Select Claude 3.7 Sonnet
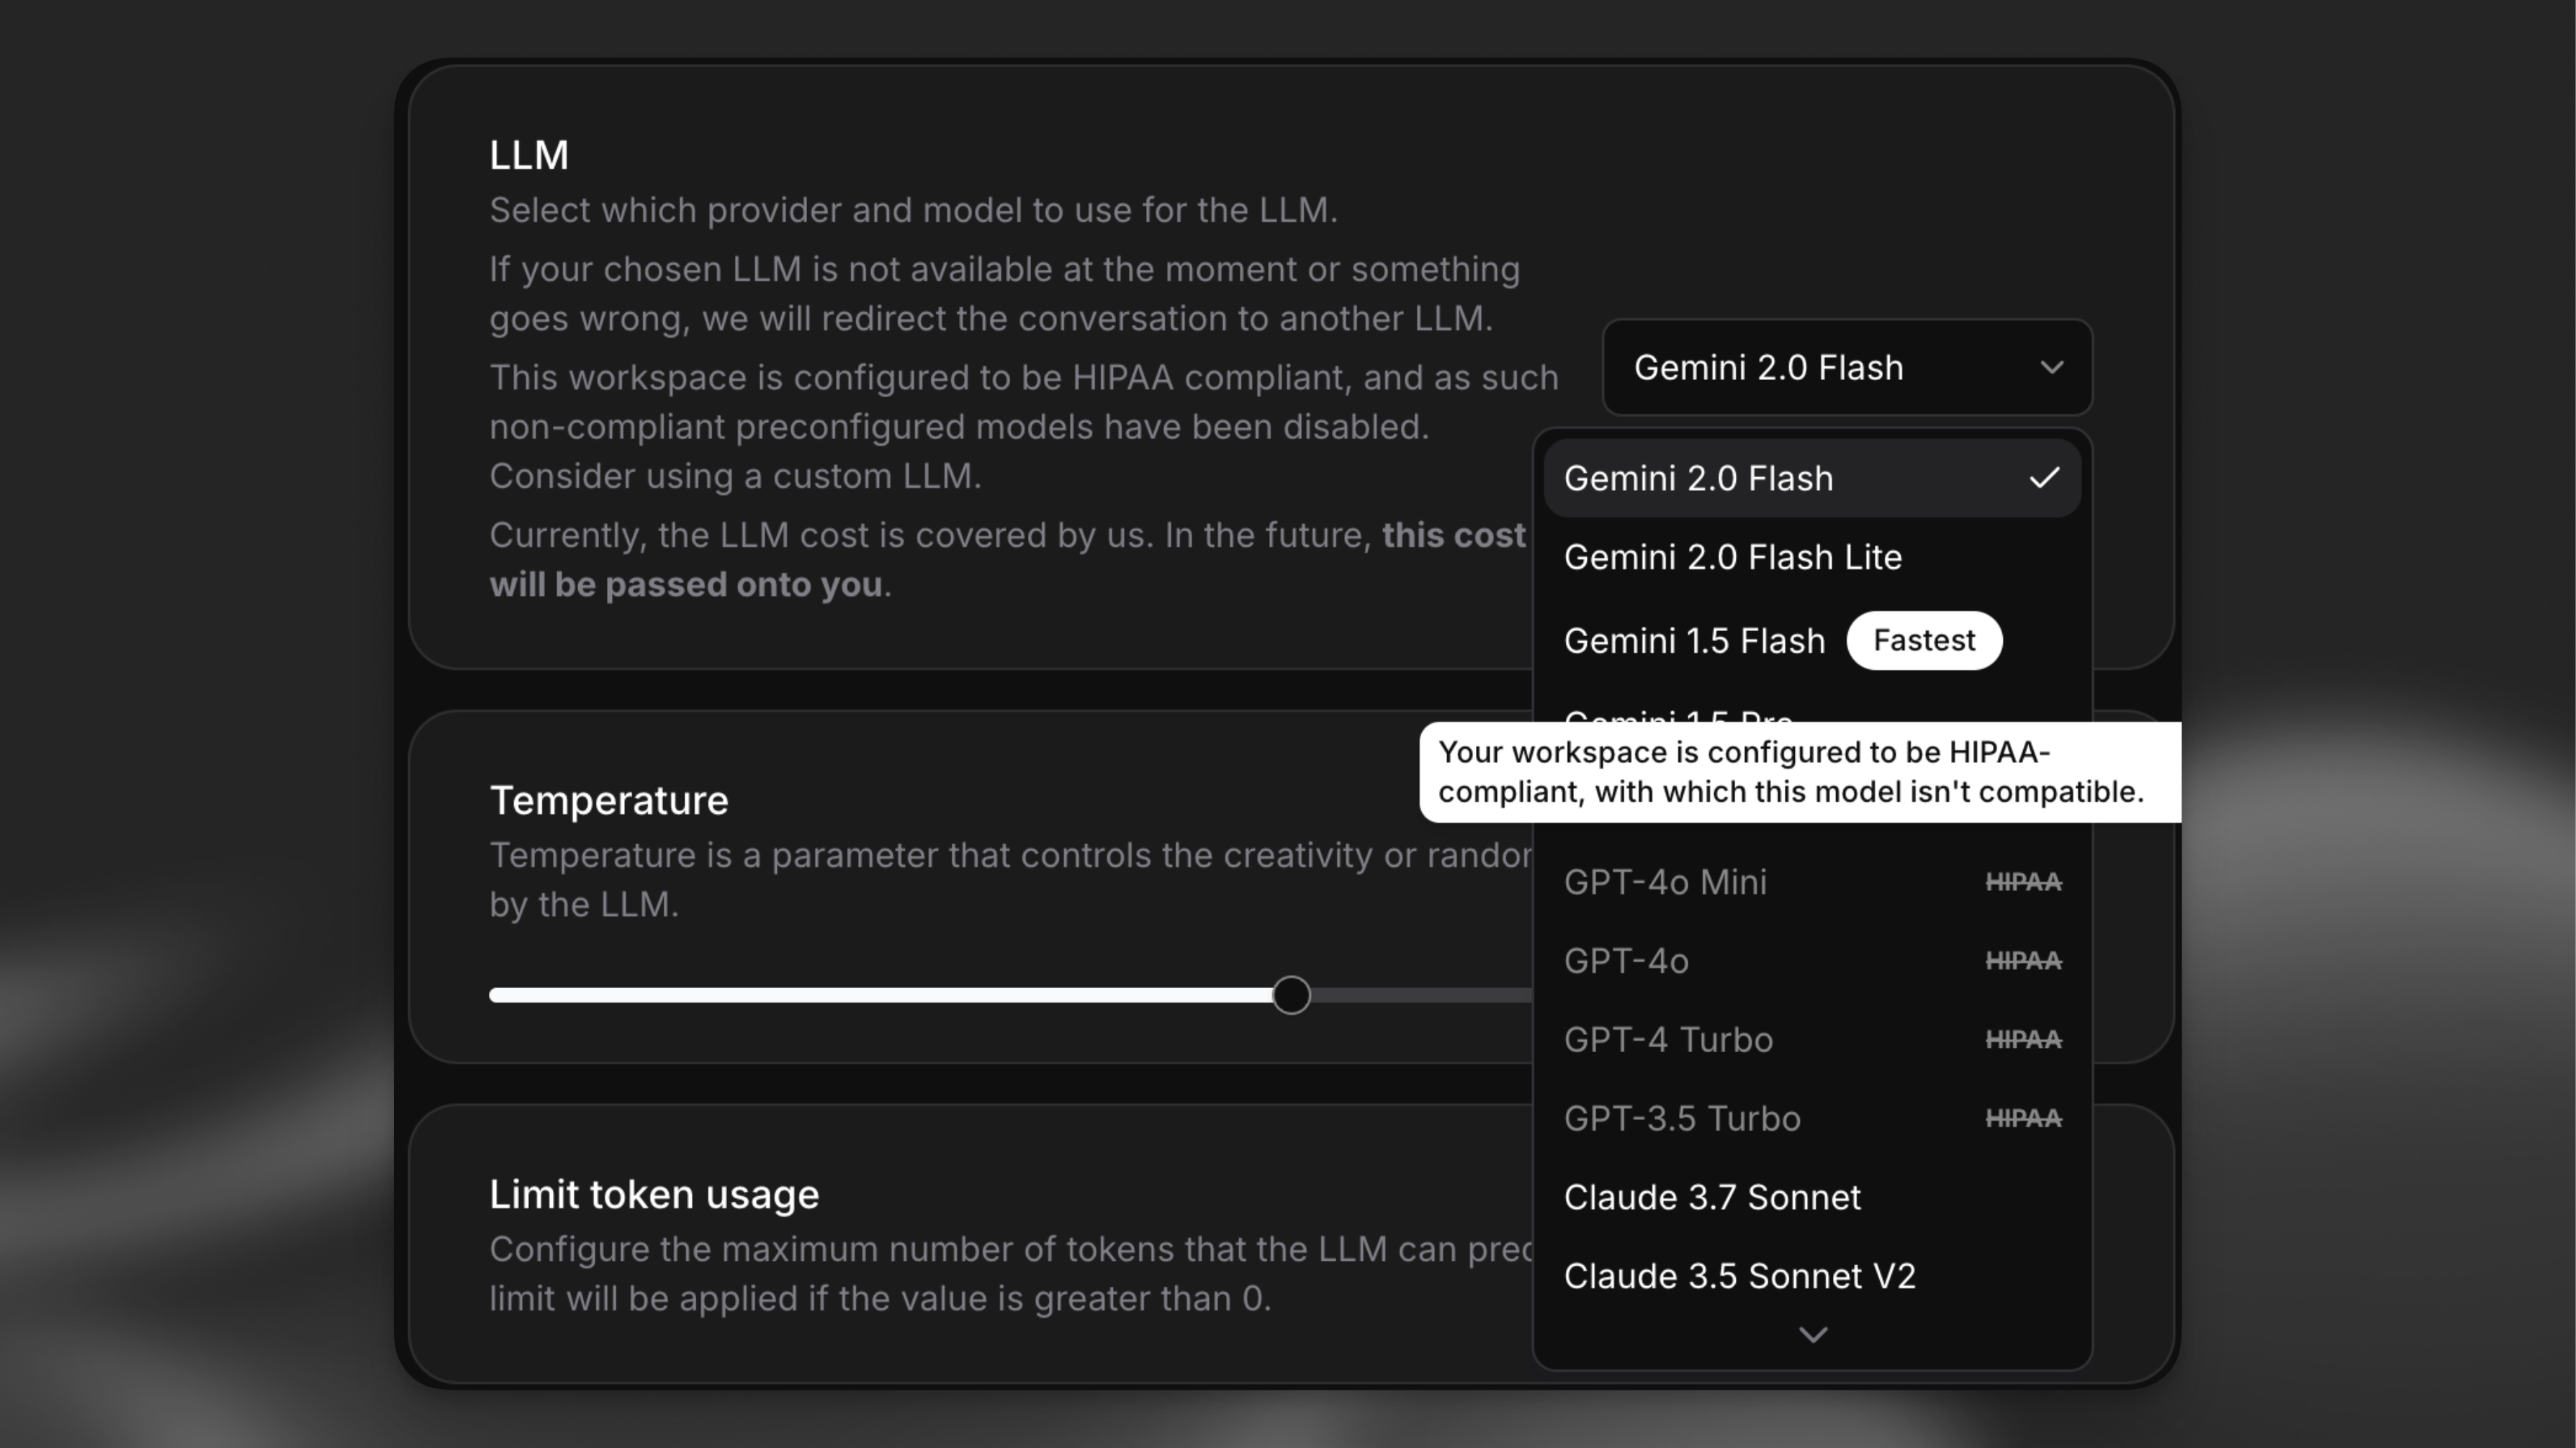This screenshot has height=1448, width=2576. coord(1712,1196)
